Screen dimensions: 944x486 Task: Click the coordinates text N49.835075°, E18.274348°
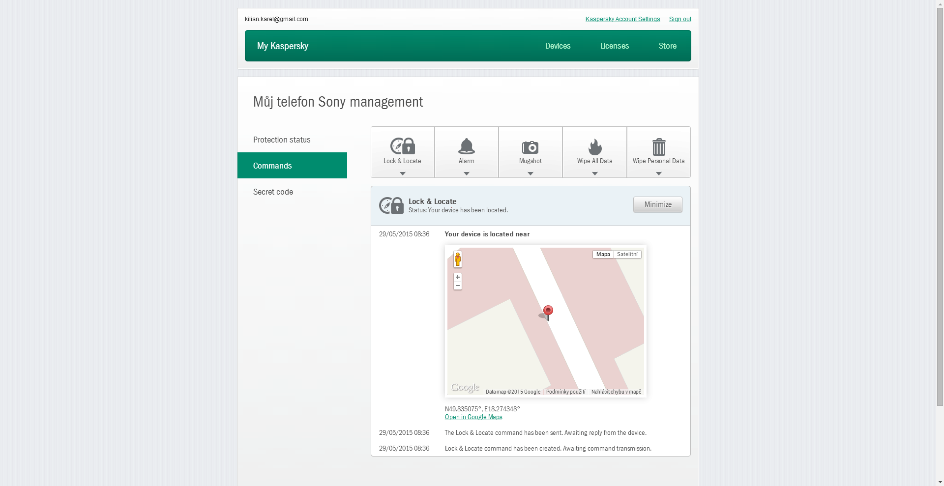482,409
